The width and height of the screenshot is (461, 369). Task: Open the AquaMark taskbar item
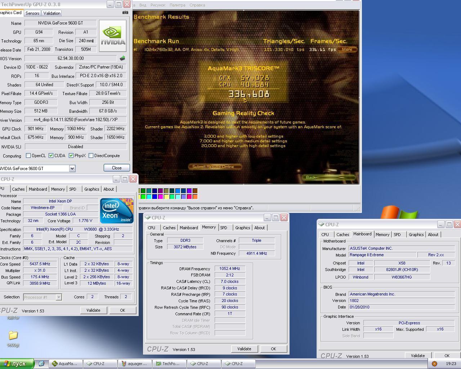coord(66,364)
